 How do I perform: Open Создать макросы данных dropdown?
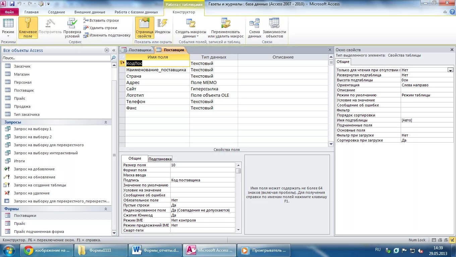(191, 28)
